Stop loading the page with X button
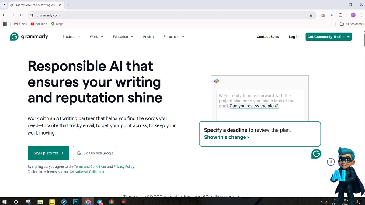 pos(21,15)
